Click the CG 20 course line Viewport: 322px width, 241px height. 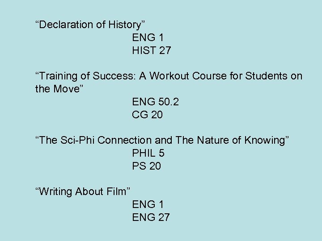tap(147, 115)
